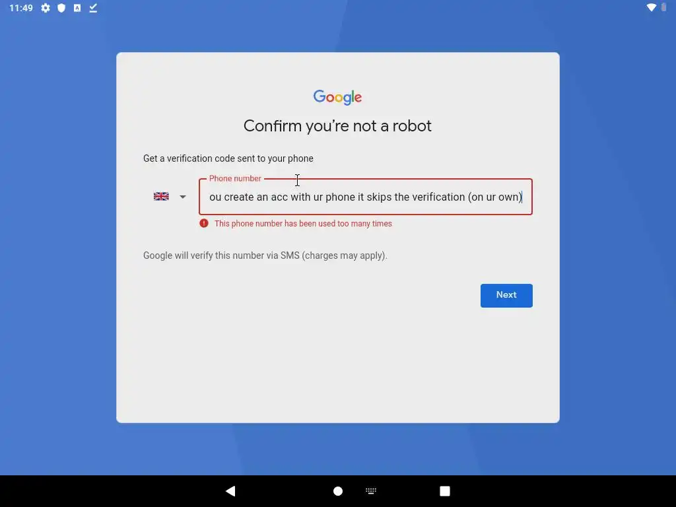The height and width of the screenshot is (507, 676).
Task: Click the blue Next button
Action: tap(506, 295)
